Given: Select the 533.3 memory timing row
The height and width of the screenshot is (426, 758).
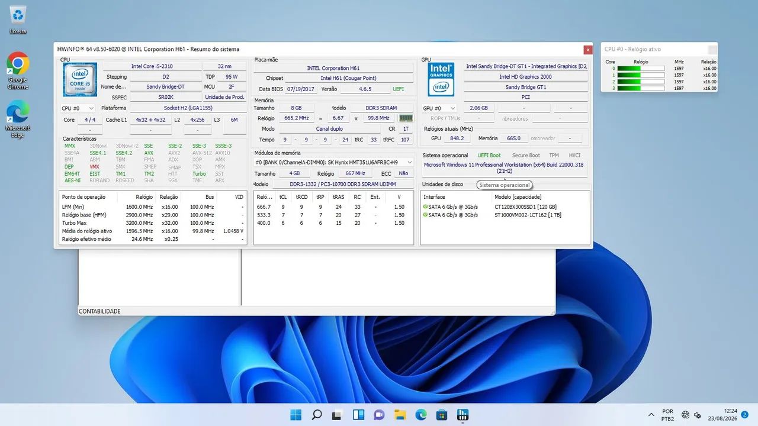Looking at the screenshot, I should (333, 215).
